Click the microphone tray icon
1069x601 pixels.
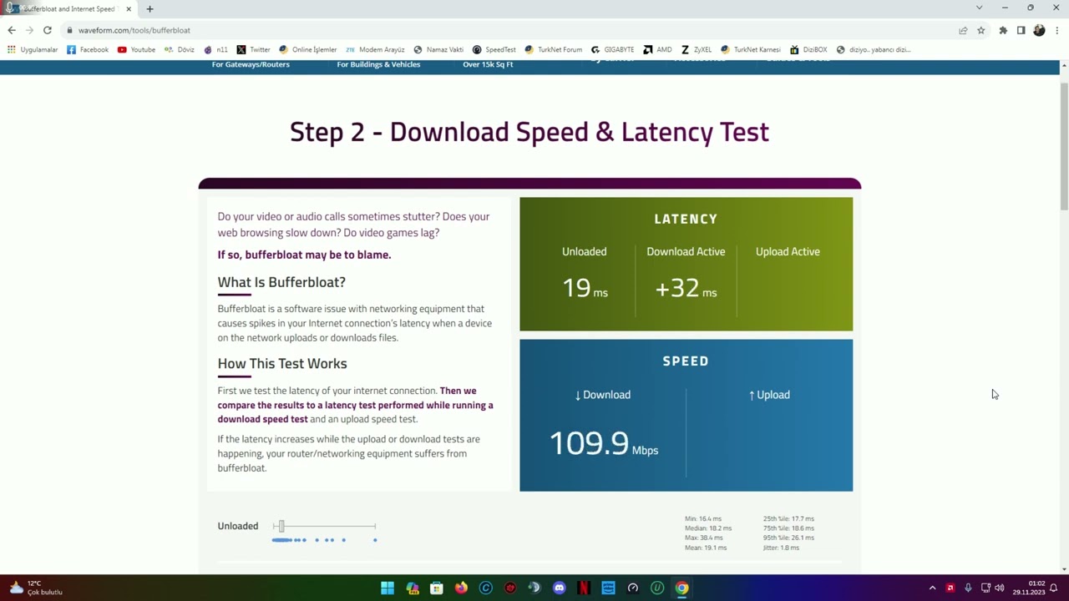(968, 588)
